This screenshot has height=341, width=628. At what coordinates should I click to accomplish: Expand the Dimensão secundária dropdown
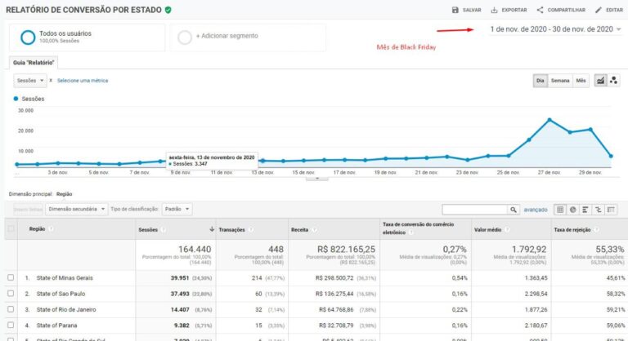point(77,209)
